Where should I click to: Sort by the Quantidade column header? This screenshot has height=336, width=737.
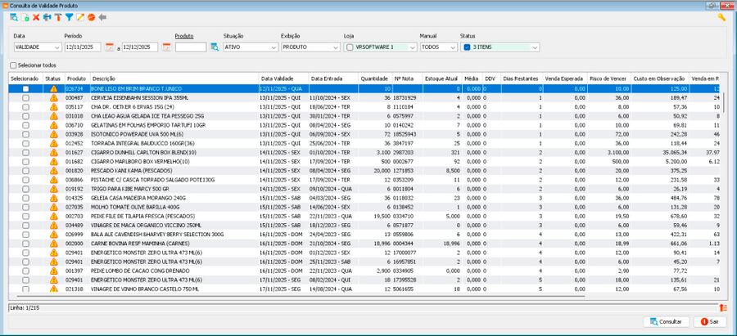point(374,78)
